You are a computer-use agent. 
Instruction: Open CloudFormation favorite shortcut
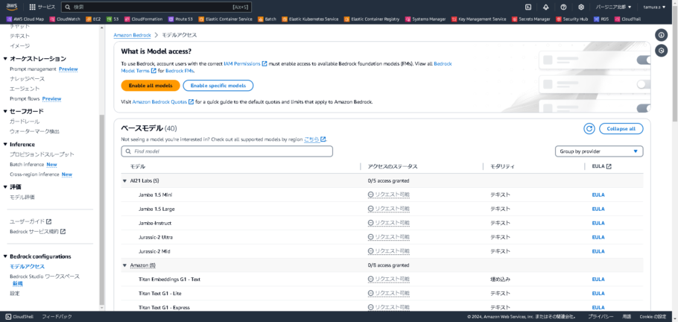click(x=144, y=19)
